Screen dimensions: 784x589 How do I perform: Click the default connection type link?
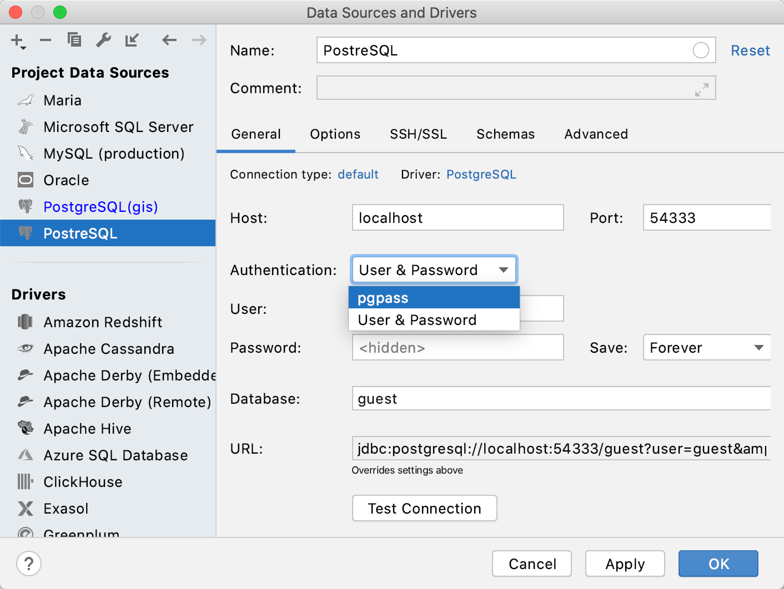(x=358, y=174)
